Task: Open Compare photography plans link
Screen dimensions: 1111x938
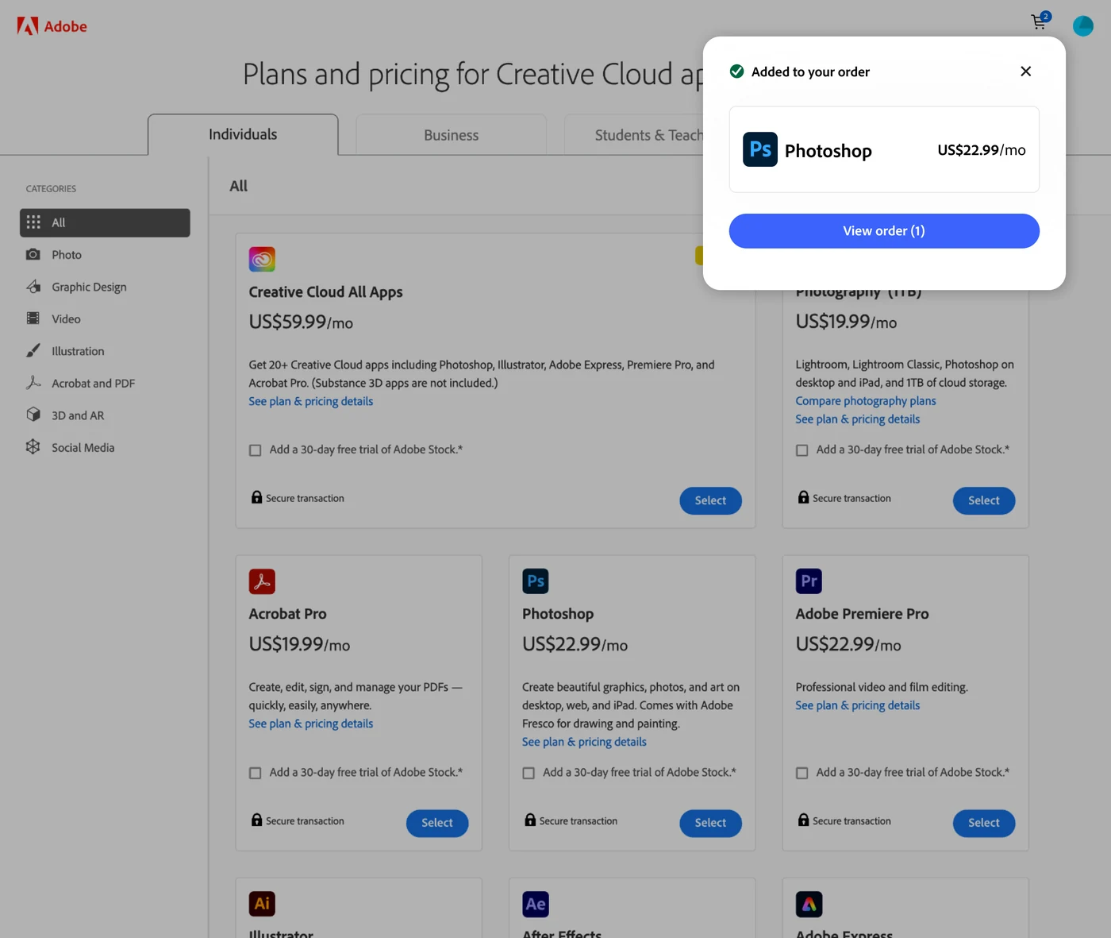Action: [866, 401]
